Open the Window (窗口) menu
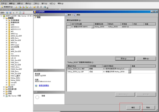This screenshot has width=159, height=112. pos(44,3)
